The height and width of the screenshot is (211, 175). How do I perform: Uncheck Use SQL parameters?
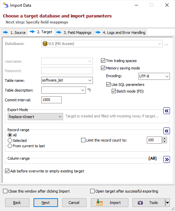(x=108, y=85)
